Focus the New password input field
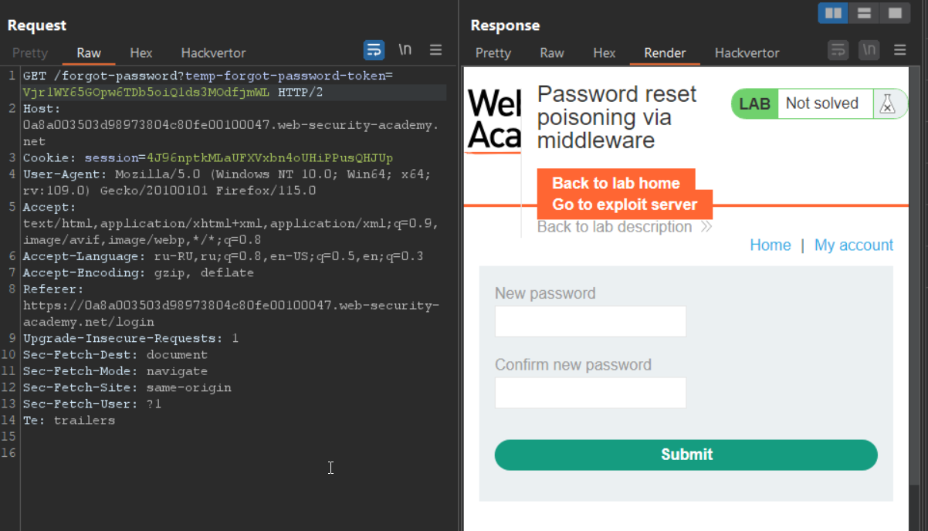 tap(590, 321)
